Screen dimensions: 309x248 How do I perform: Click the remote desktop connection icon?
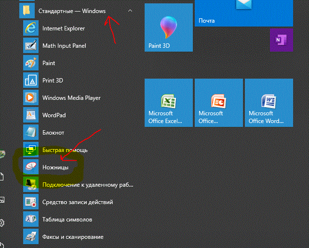click(x=31, y=184)
